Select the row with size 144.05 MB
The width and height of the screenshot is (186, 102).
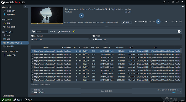[106, 67]
